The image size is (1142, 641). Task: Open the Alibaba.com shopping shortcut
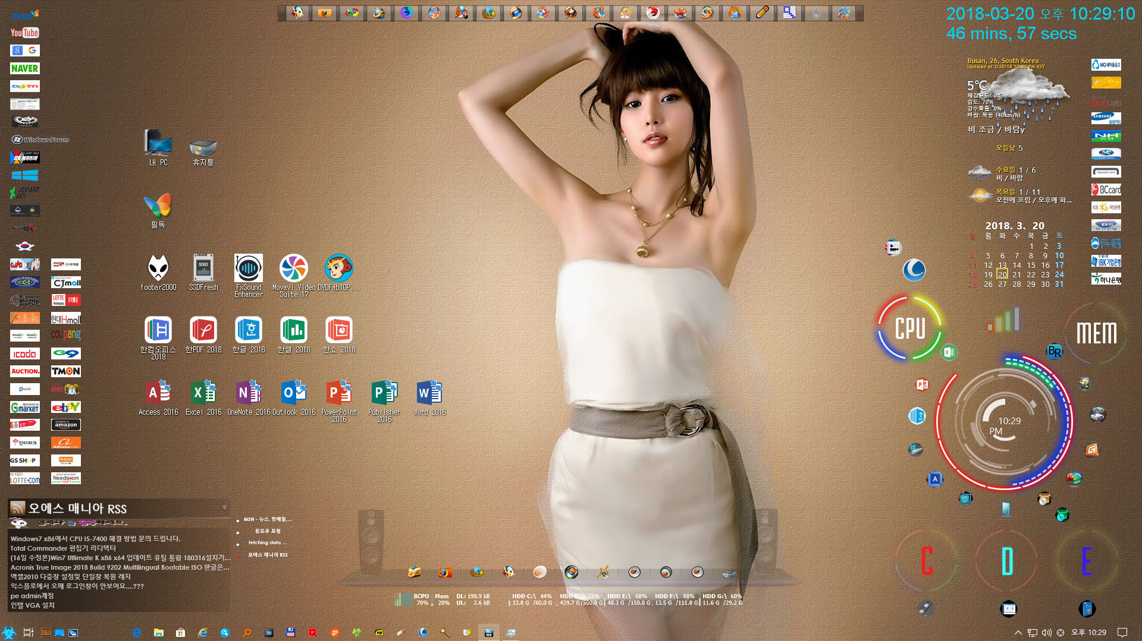(65, 443)
